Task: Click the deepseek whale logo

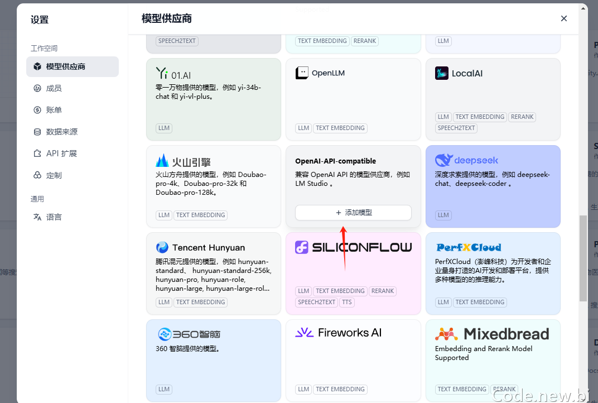Action: pos(443,160)
